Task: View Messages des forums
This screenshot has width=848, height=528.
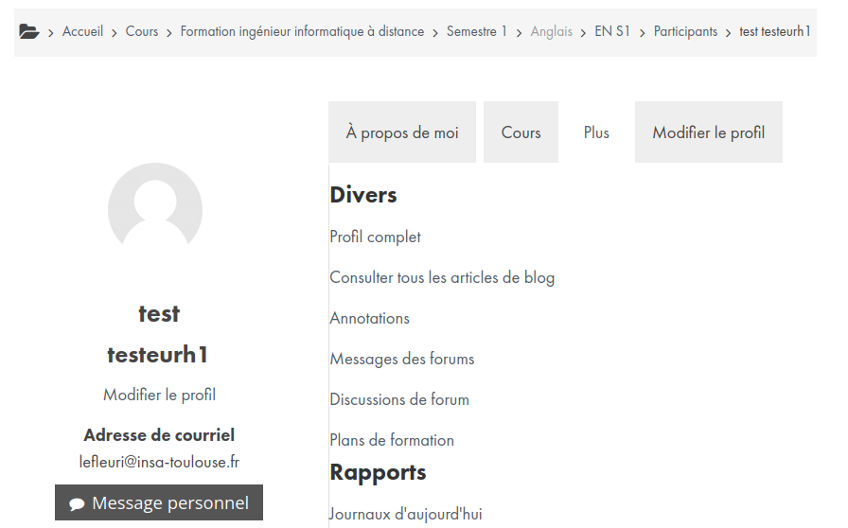Action: coord(402,359)
